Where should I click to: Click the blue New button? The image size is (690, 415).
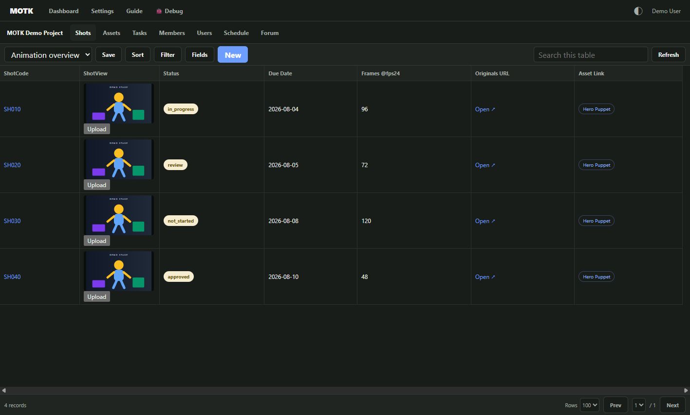click(233, 55)
